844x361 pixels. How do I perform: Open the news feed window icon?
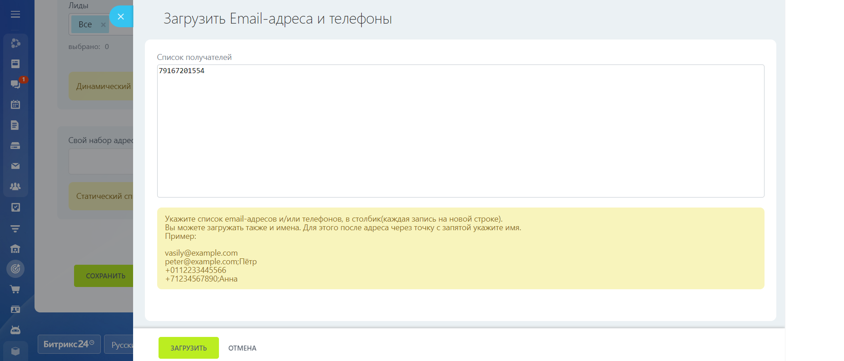coord(15,64)
